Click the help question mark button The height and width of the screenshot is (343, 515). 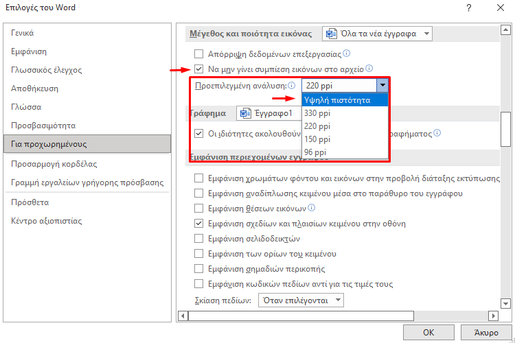469,8
